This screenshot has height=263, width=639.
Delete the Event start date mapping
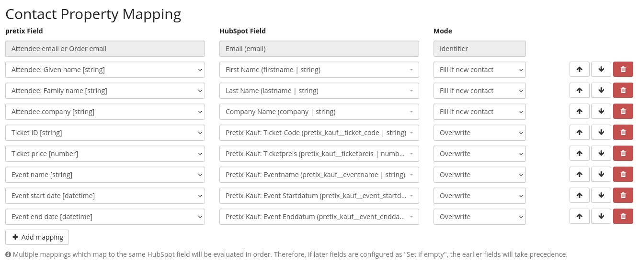(x=623, y=195)
